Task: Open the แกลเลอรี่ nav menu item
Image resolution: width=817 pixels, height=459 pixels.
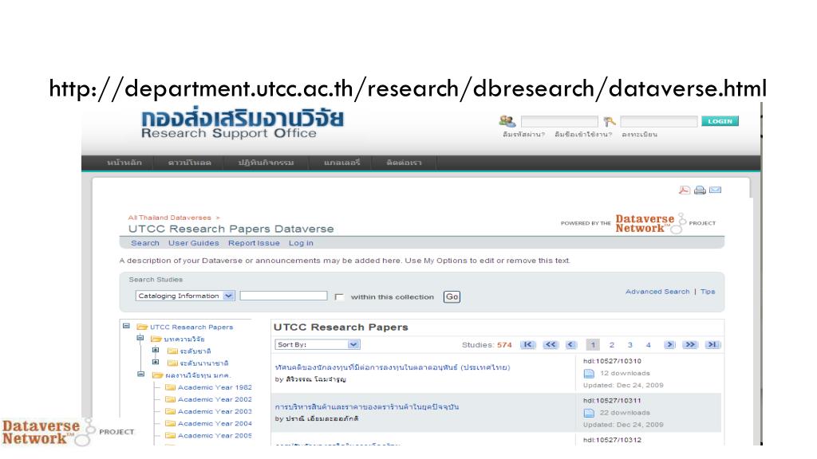Action: pyautogui.click(x=341, y=163)
